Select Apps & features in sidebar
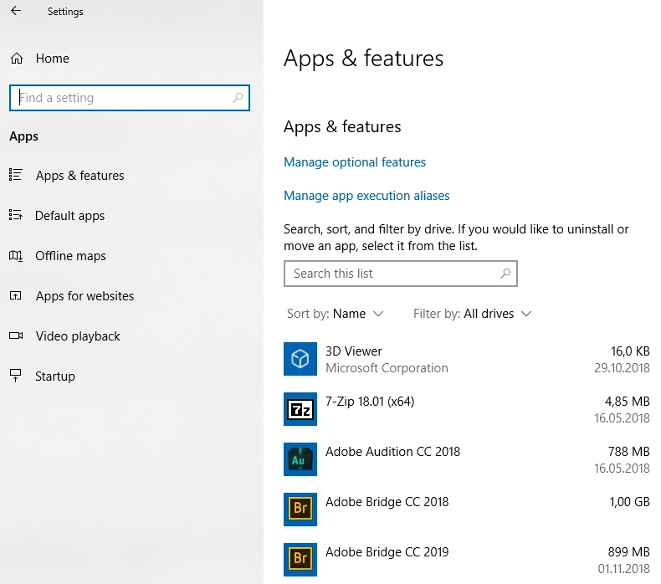The height and width of the screenshot is (584, 661). coord(80,176)
